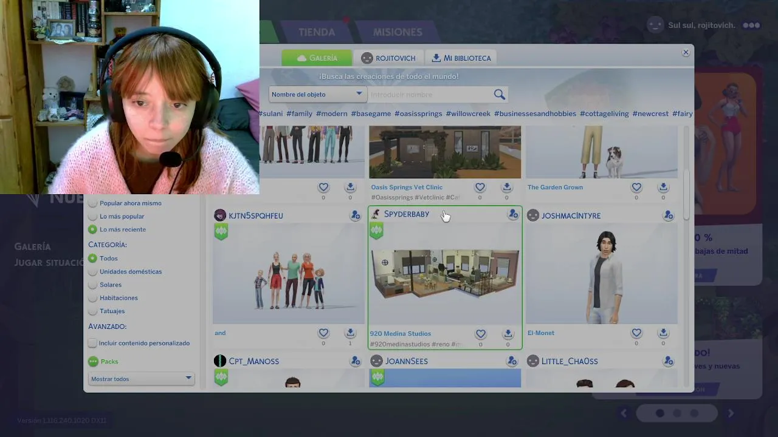This screenshot has height=437, width=778.
Task: Download the 920 Medina Studios lot
Action: point(508,334)
